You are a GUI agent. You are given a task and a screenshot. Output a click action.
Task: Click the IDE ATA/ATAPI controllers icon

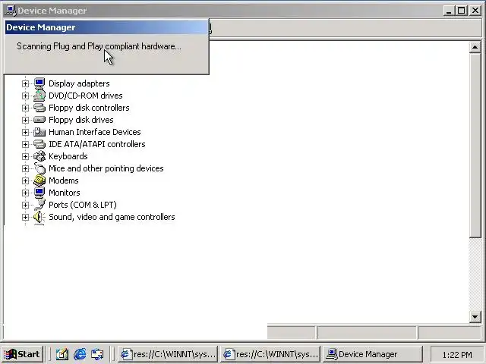coord(39,144)
